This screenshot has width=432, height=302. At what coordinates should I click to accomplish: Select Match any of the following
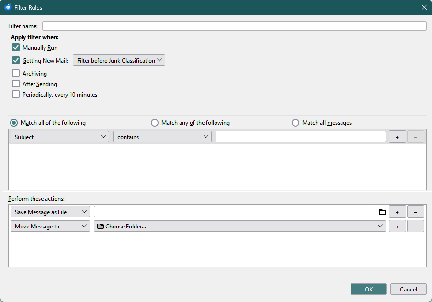pos(155,123)
